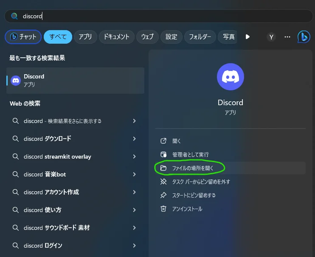Image resolution: width=315 pixels, height=257 pixels.
Task: Switch to the フォルダー filter tab
Action: coord(200,37)
